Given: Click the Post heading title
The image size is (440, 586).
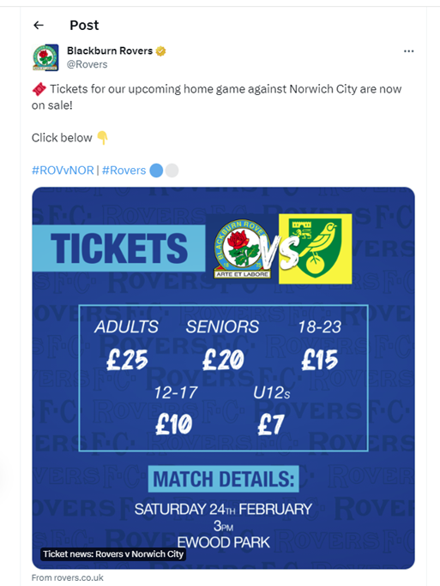Looking at the screenshot, I should (84, 25).
